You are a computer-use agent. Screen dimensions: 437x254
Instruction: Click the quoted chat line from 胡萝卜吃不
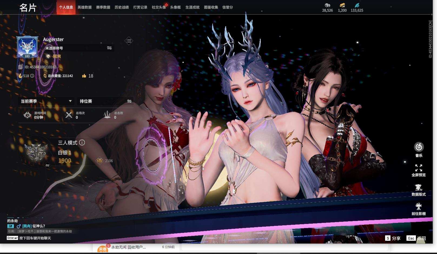point(40,231)
